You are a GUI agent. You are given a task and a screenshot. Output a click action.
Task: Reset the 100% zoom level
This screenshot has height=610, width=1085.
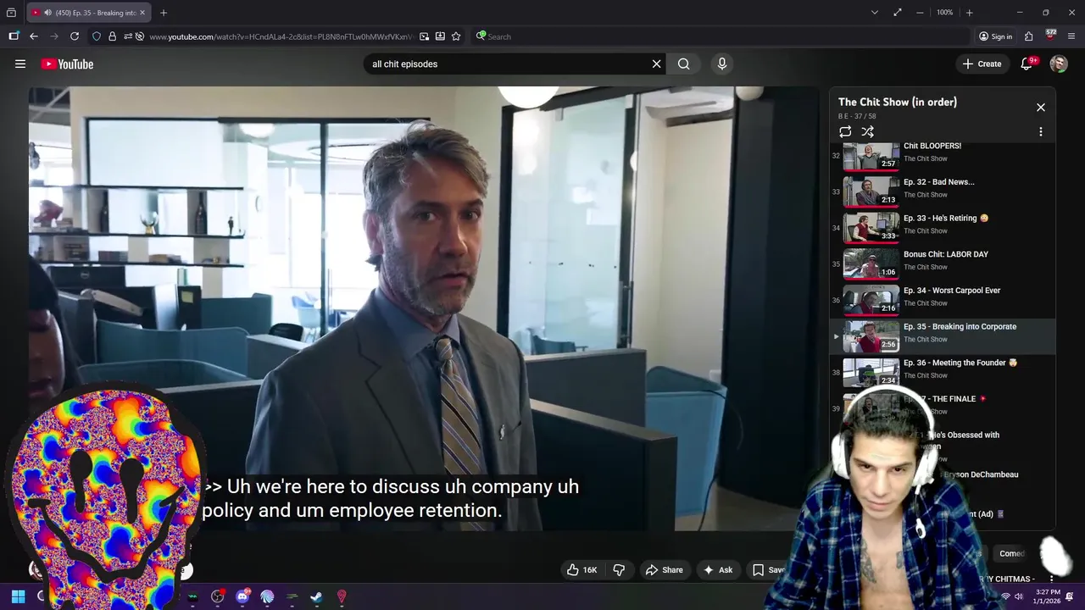point(944,13)
